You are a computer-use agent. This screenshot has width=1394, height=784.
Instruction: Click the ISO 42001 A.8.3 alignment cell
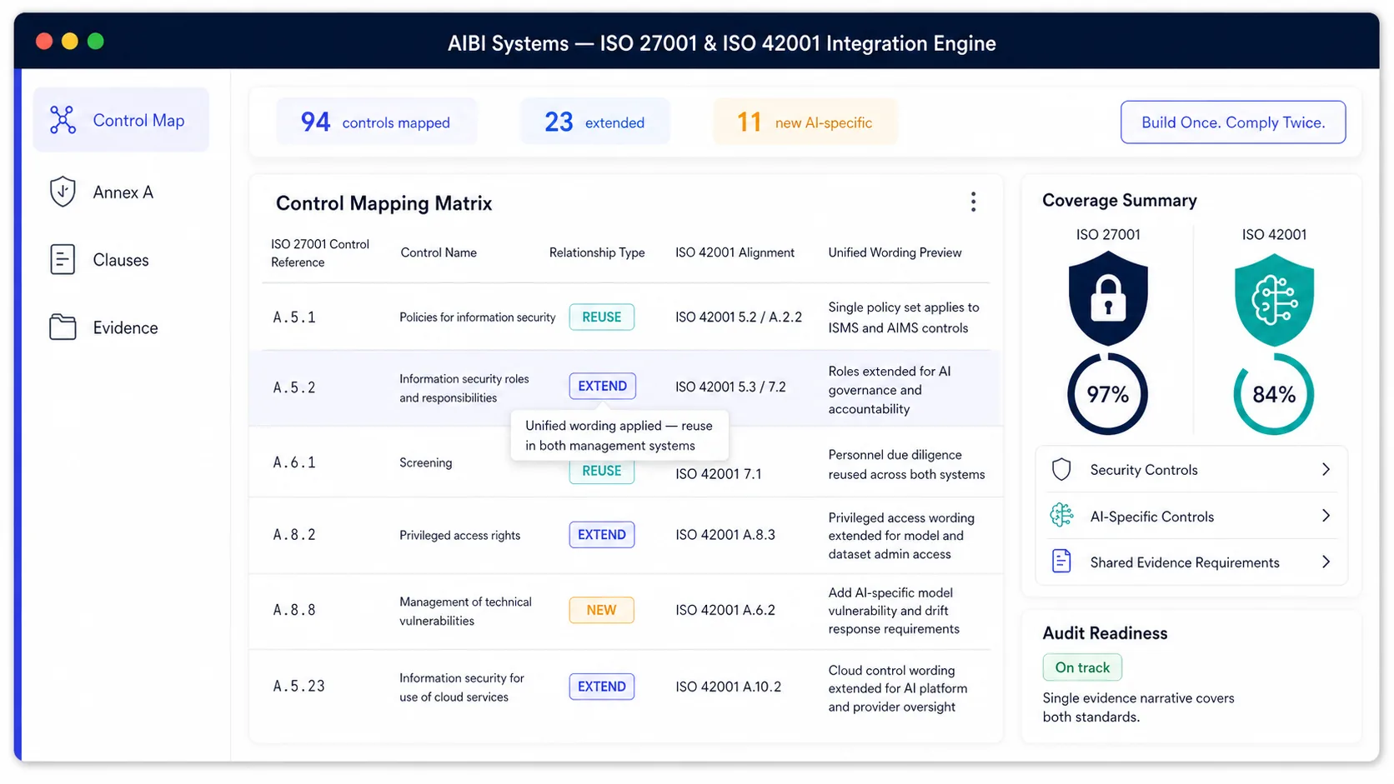tap(725, 535)
